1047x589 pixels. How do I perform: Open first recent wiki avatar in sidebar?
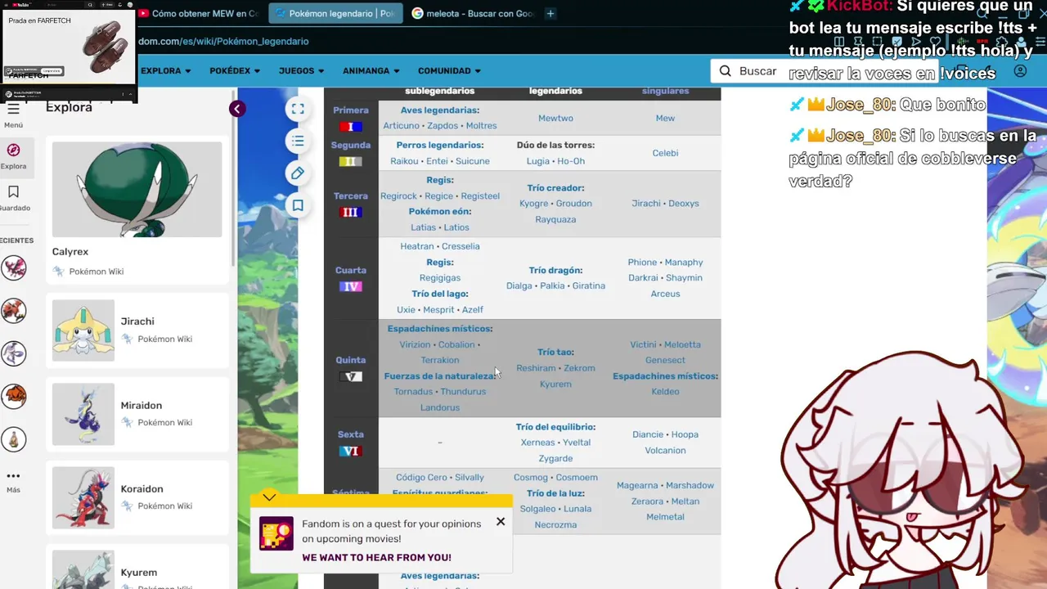tap(14, 268)
